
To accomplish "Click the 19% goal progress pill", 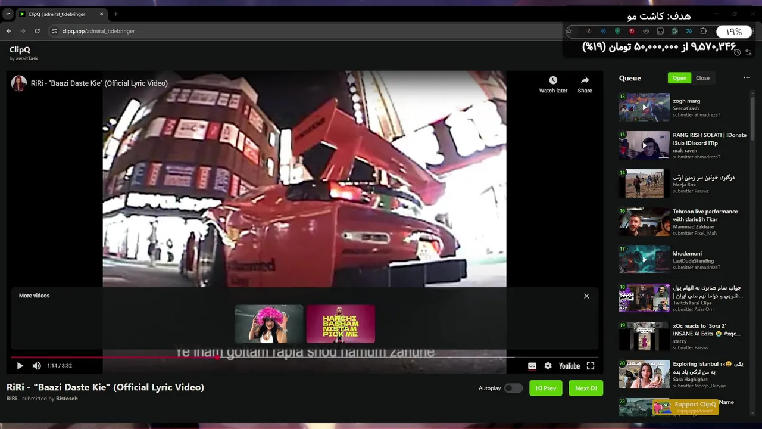I will [733, 32].
